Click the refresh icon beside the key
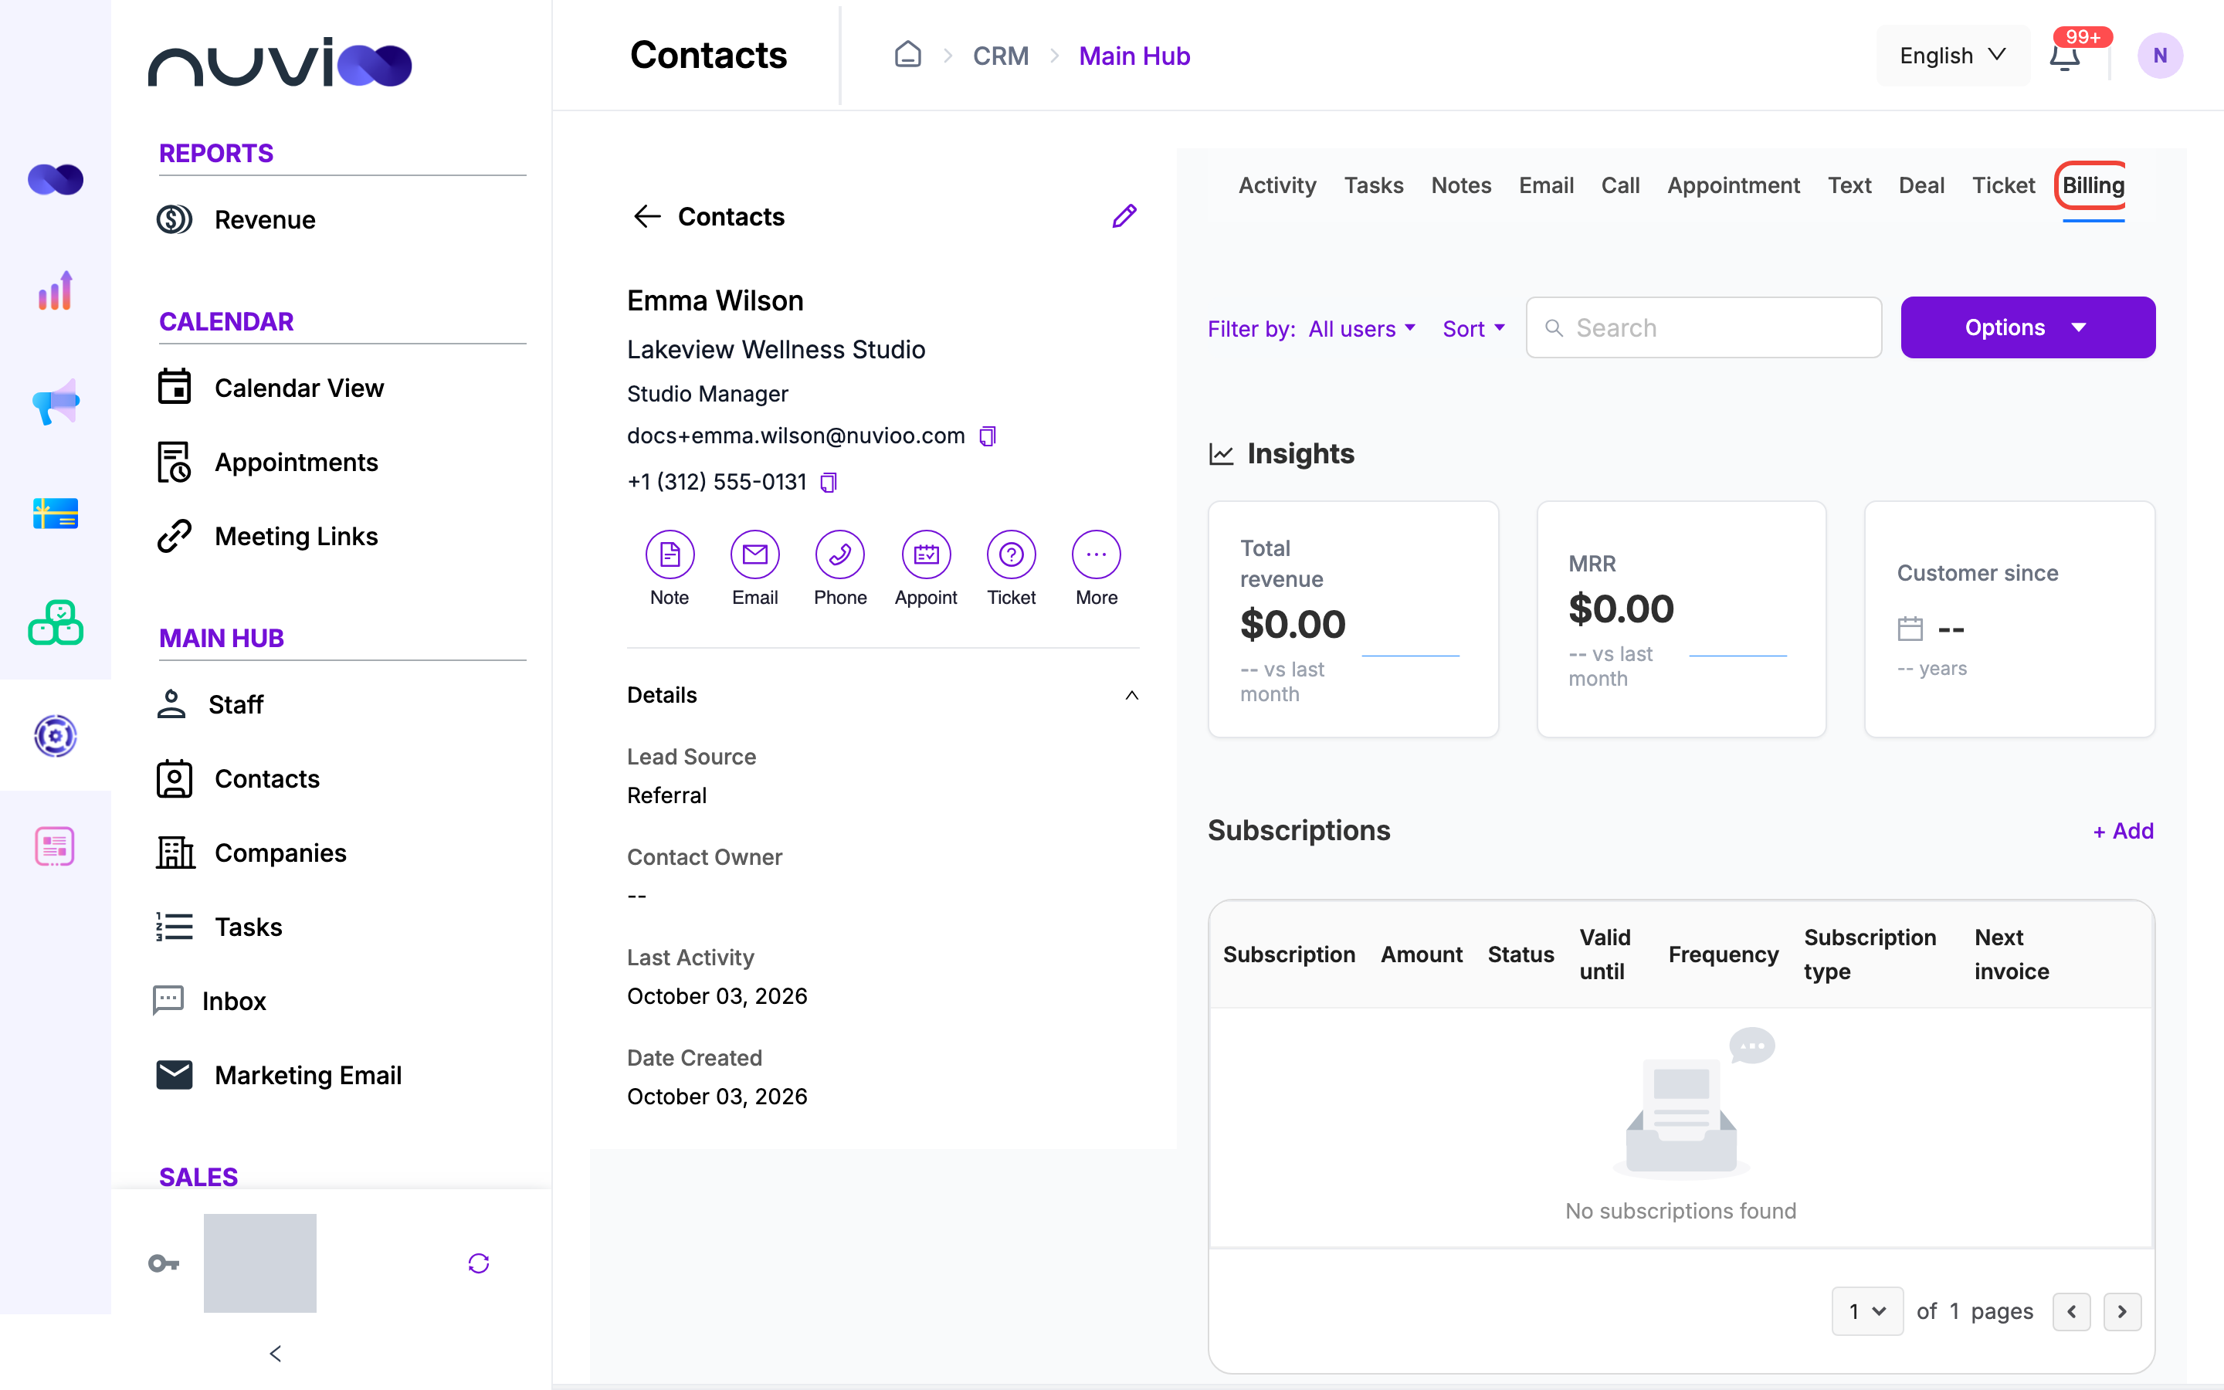The height and width of the screenshot is (1390, 2224). [479, 1263]
